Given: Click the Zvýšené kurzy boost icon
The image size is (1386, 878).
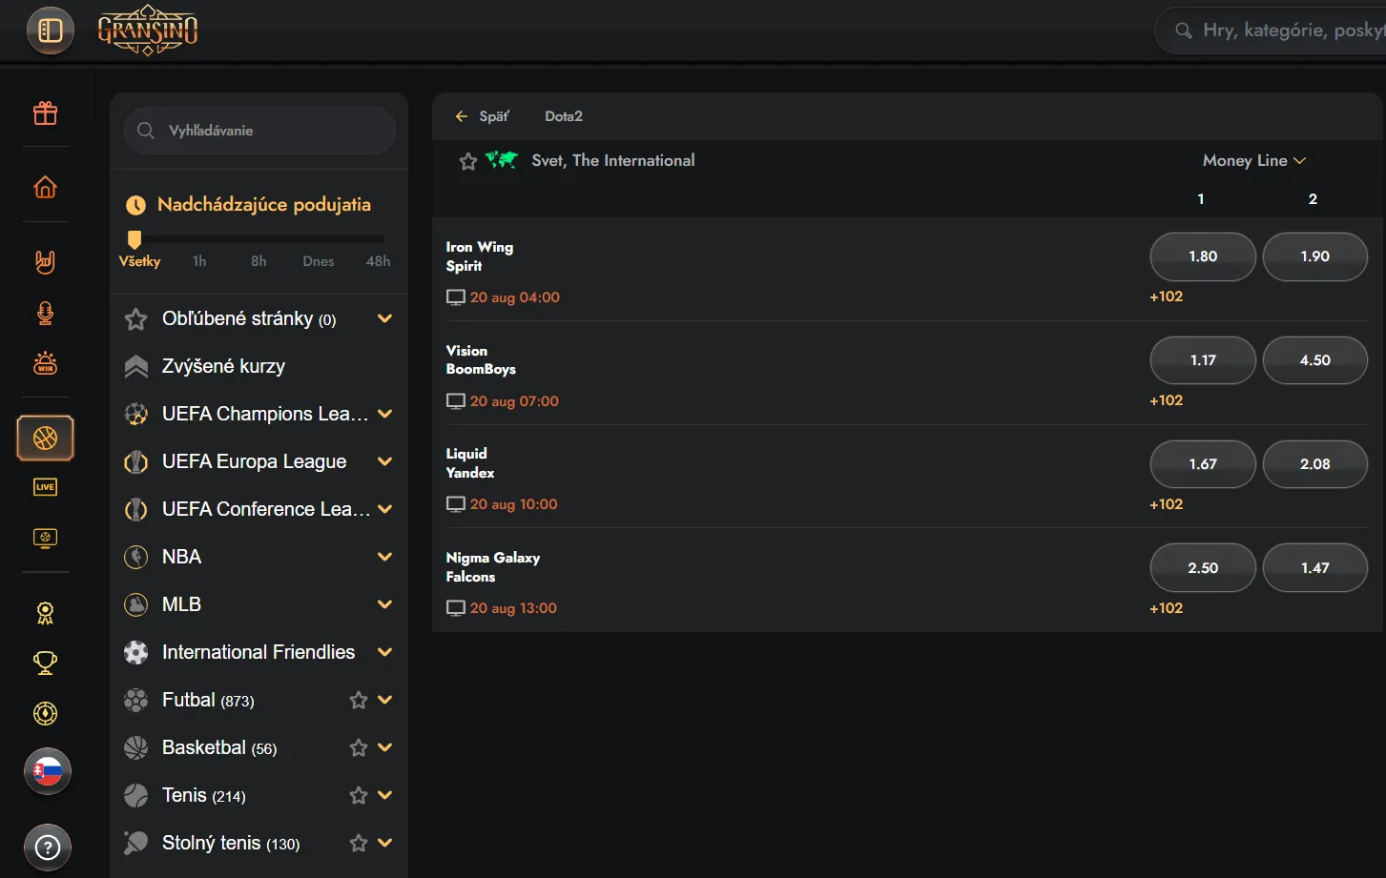Looking at the screenshot, I should click(x=136, y=366).
